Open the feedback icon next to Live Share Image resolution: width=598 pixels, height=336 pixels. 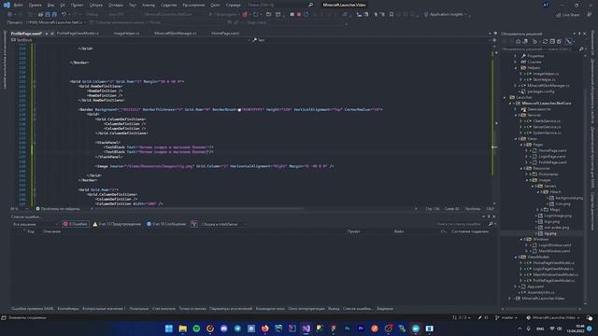(x=590, y=15)
